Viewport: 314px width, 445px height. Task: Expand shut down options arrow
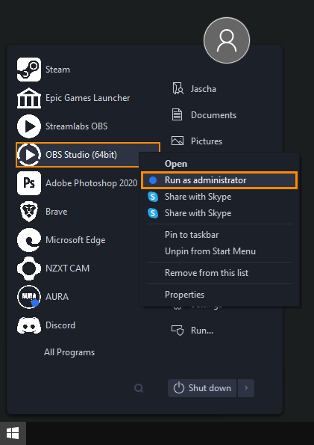click(x=246, y=388)
